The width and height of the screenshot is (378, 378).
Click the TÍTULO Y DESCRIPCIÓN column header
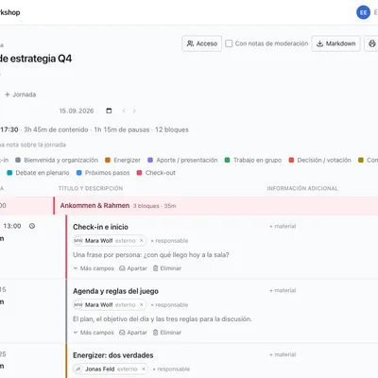[x=91, y=188]
